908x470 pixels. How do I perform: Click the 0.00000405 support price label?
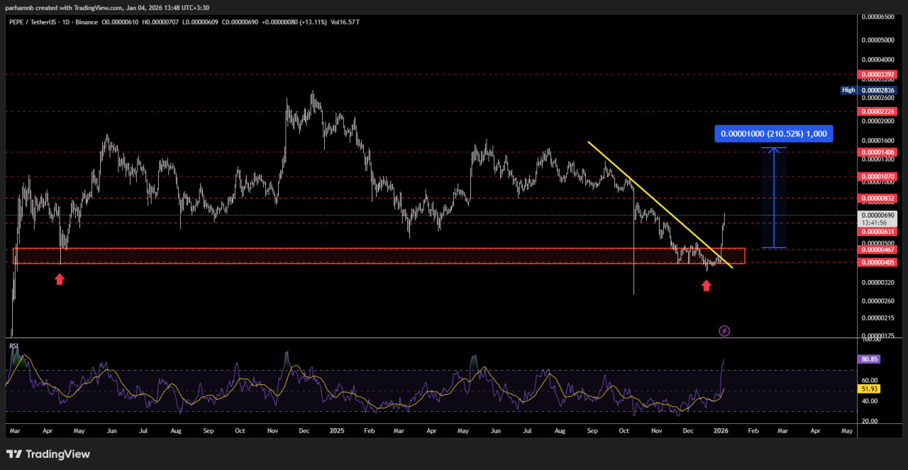pyautogui.click(x=878, y=262)
